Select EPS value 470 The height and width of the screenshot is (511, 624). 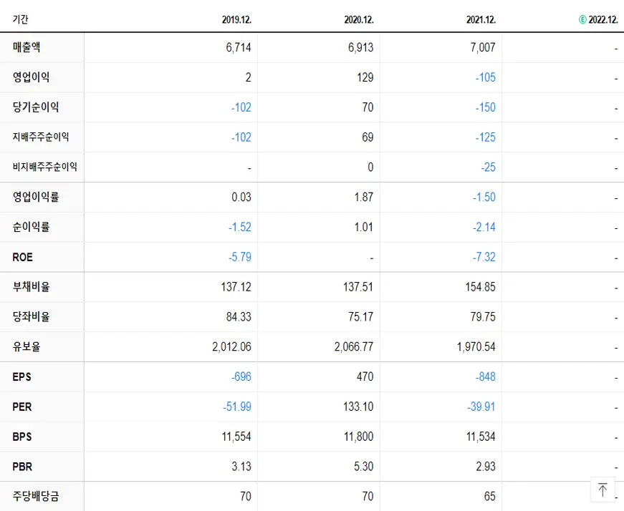tap(365, 376)
